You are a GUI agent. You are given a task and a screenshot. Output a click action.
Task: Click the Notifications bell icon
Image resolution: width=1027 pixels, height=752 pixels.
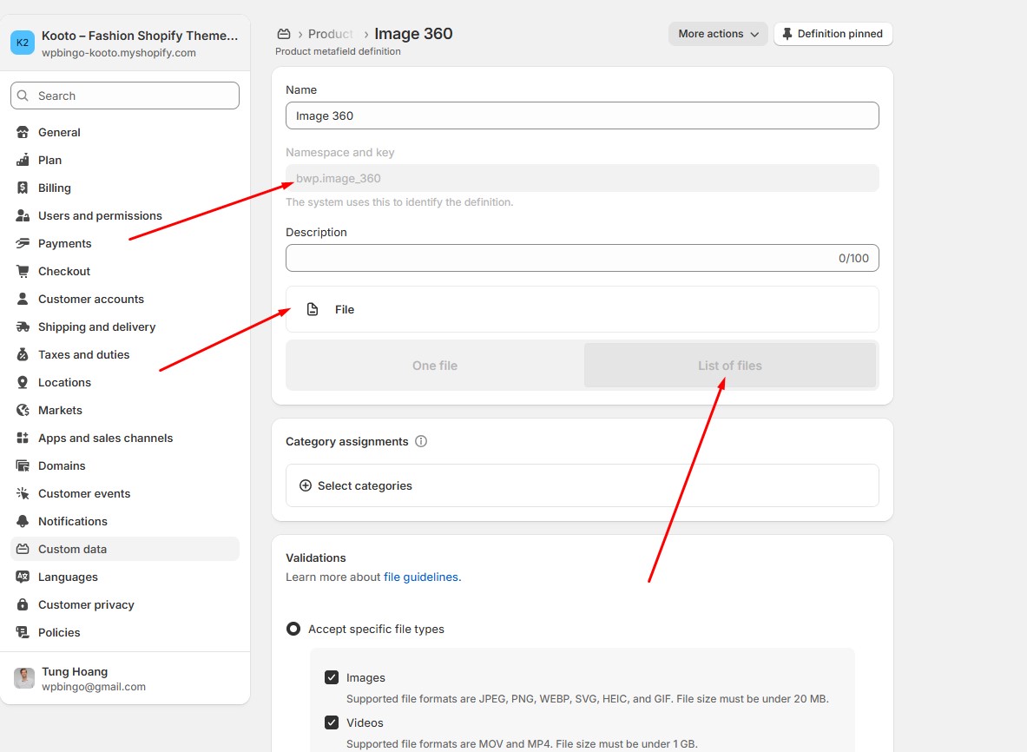point(23,521)
